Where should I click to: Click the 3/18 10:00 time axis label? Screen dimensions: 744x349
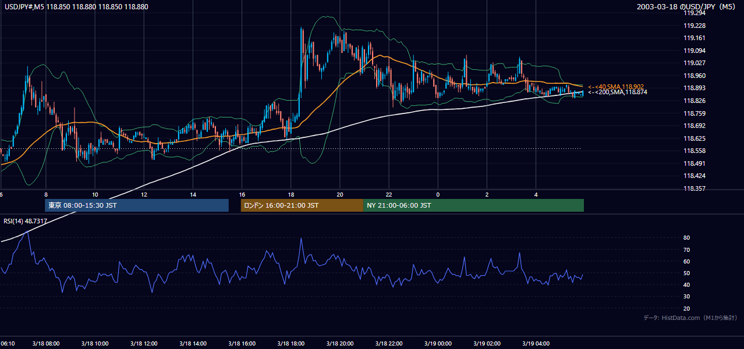(x=94, y=344)
